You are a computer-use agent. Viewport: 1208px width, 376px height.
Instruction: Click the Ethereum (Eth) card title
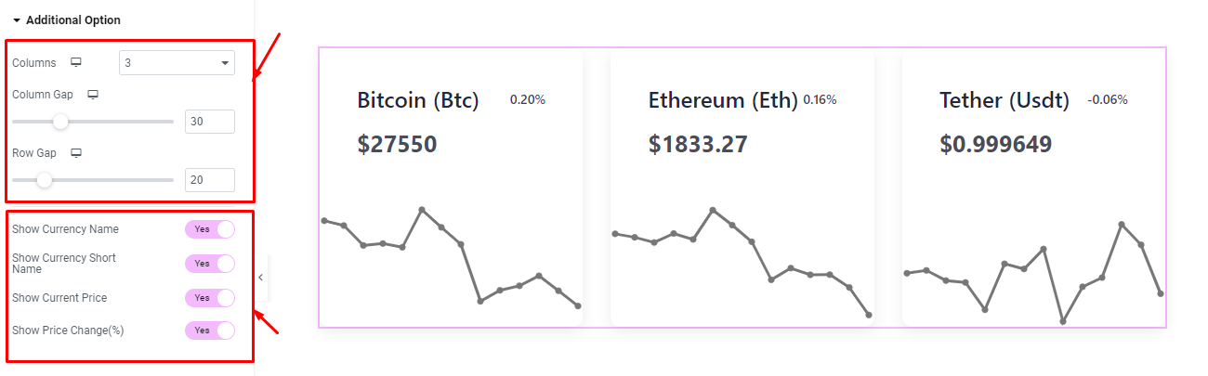[723, 100]
